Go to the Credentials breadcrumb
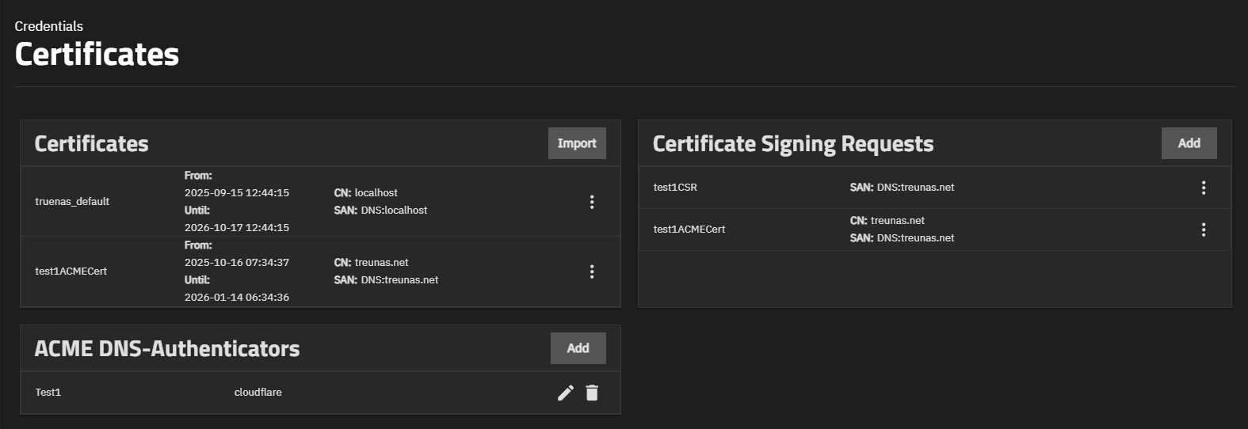Image resolution: width=1248 pixels, height=429 pixels. click(x=48, y=26)
